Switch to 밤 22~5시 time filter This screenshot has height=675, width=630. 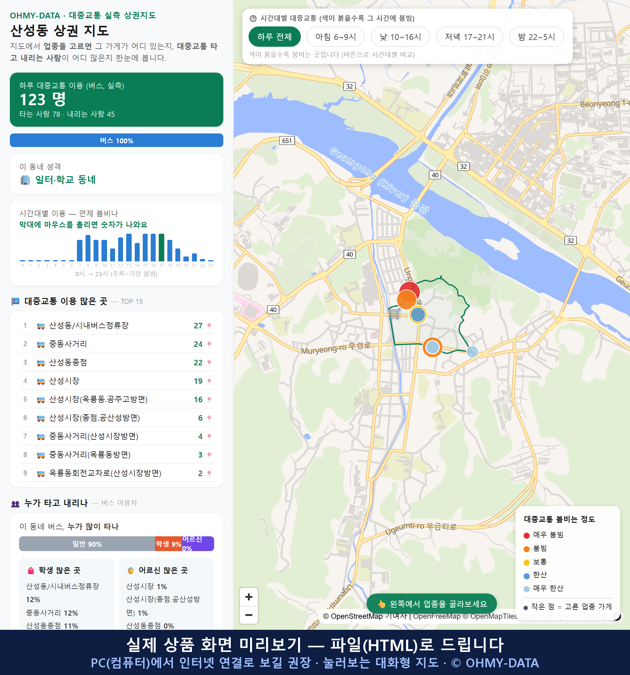tap(536, 37)
